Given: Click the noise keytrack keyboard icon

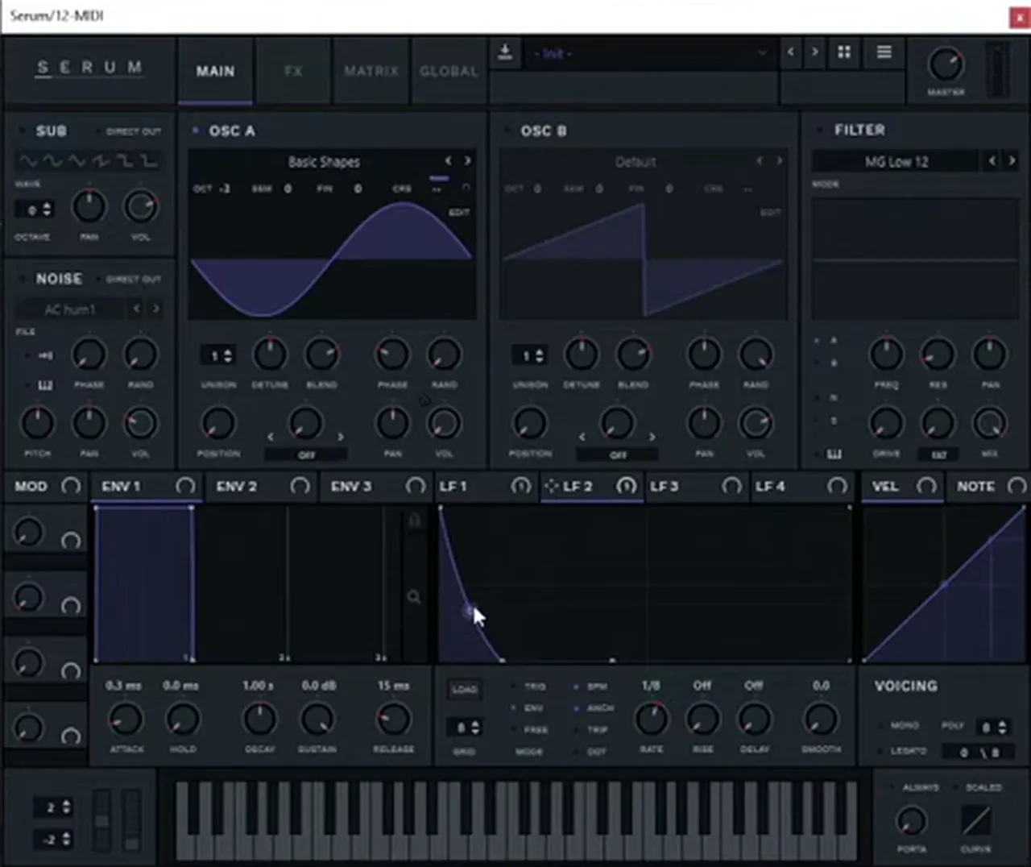Looking at the screenshot, I should coord(45,385).
